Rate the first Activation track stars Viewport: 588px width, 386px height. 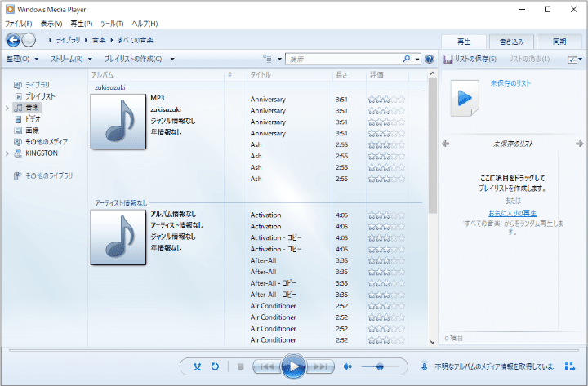pos(386,215)
